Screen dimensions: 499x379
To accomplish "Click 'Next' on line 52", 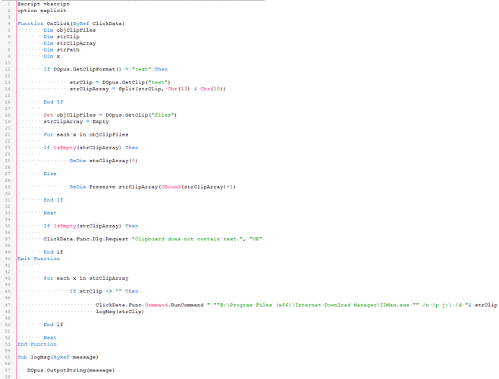I will coord(50,337).
